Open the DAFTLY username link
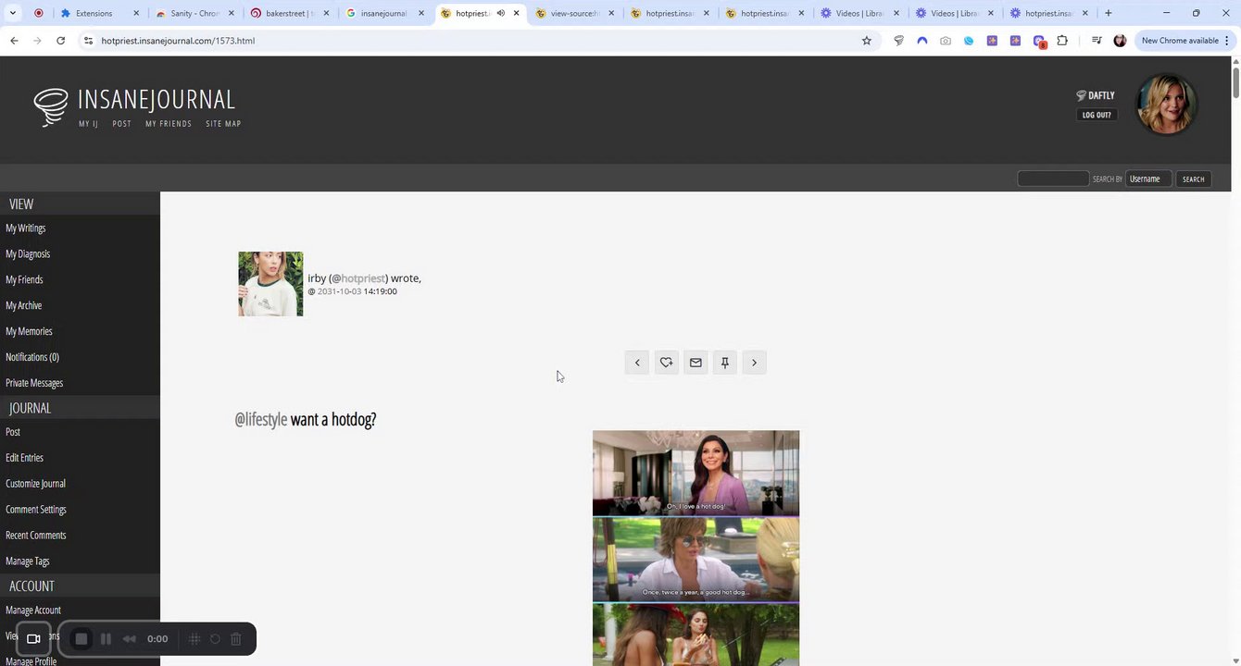The width and height of the screenshot is (1241, 666). click(1101, 95)
